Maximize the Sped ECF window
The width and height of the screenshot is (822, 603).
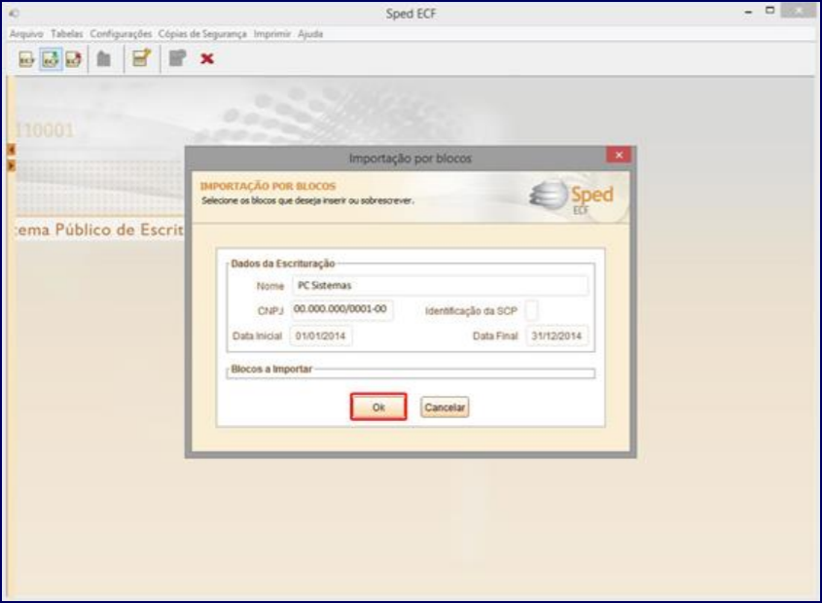click(x=769, y=11)
